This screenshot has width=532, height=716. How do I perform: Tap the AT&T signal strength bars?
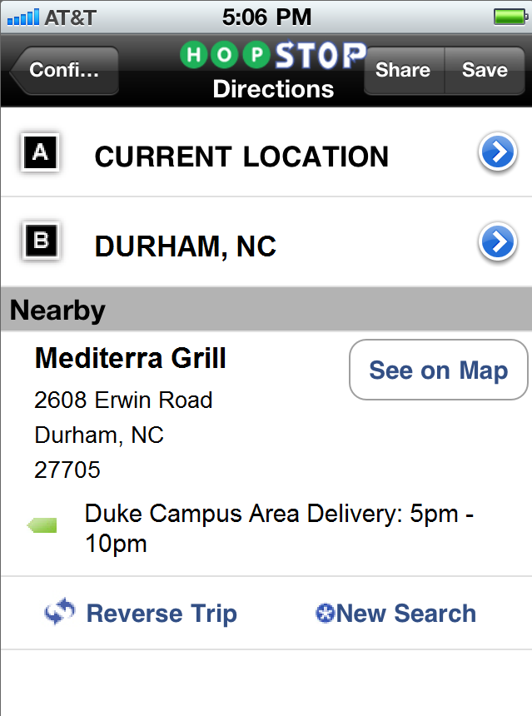(x=22, y=16)
